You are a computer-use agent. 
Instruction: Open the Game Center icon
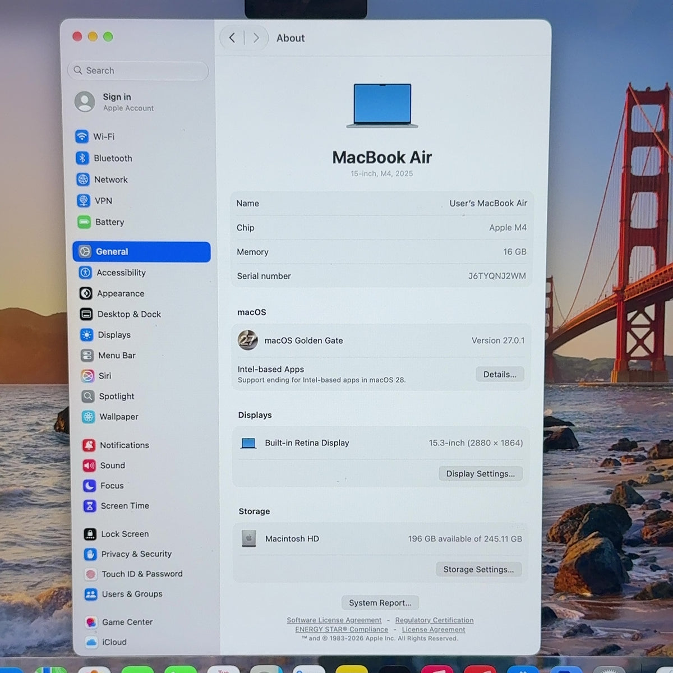pos(91,622)
